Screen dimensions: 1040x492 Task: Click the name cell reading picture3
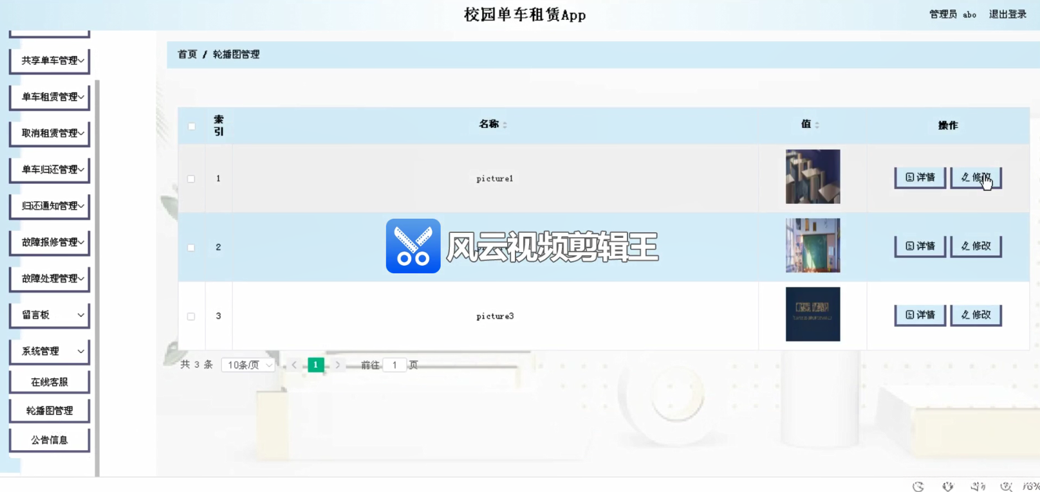(495, 316)
